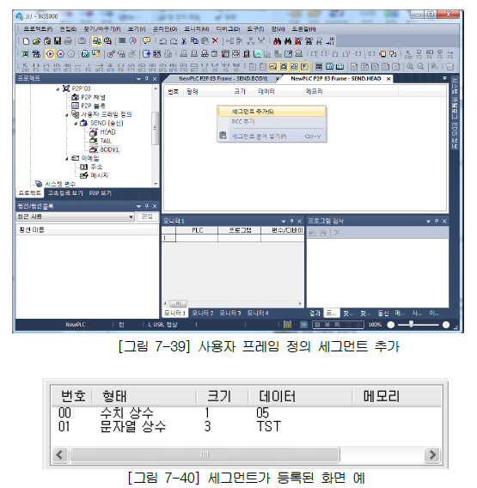Open 프로그램 검사 panel dropdown arrow
This screenshot has height=488, width=477.
(428, 222)
